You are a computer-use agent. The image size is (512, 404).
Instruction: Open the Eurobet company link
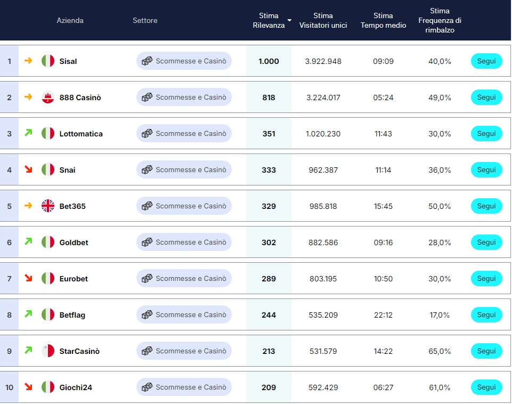pyautogui.click(x=74, y=279)
